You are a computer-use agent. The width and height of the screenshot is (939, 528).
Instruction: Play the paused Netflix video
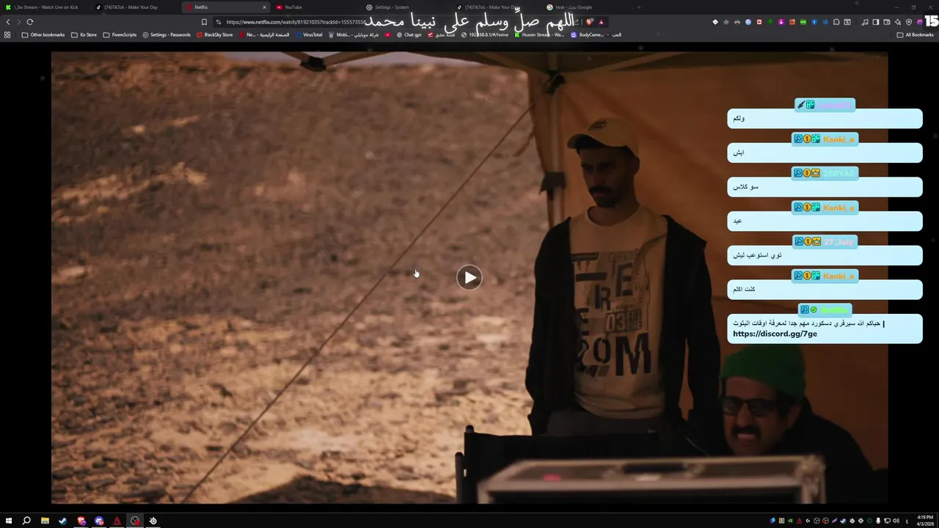469,277
